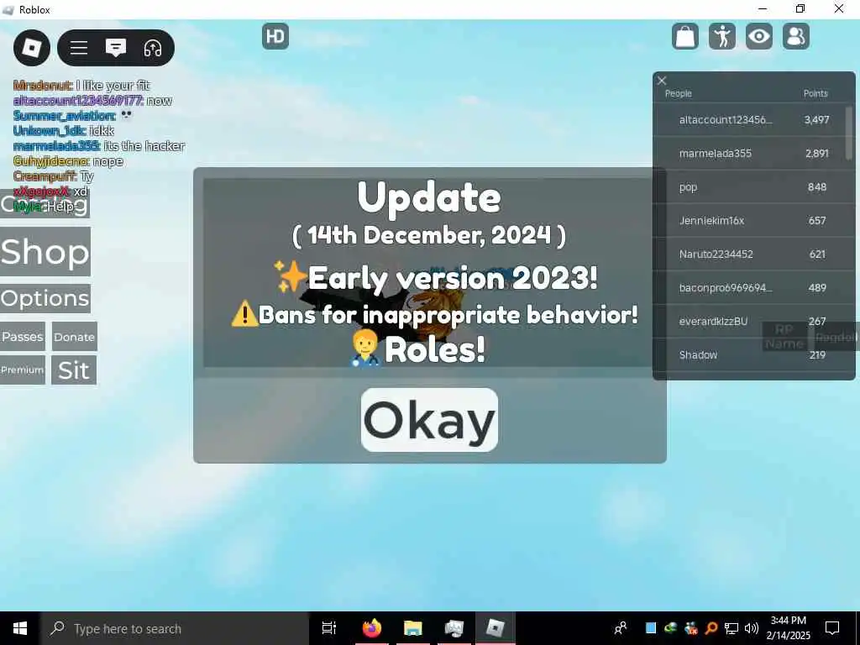Click the Points column header
The width and height of the screenshot is (860, 645).
pyautogui.click(x=815, y=93)
